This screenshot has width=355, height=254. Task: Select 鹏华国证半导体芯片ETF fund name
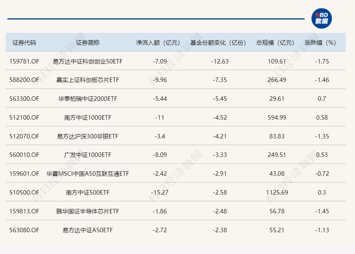[x=88, y=211]
